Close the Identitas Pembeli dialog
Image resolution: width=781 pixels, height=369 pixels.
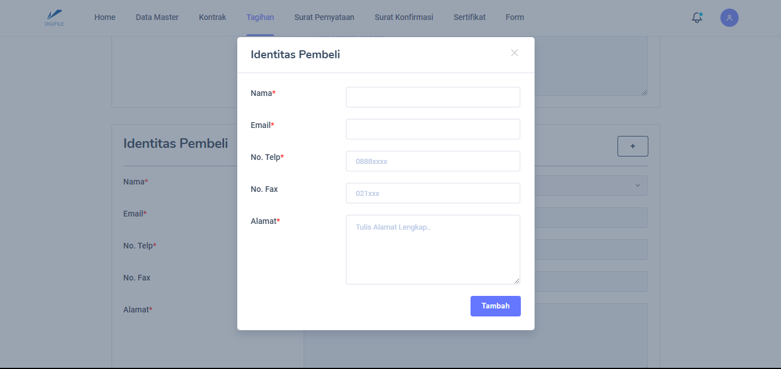pos(514,53)
